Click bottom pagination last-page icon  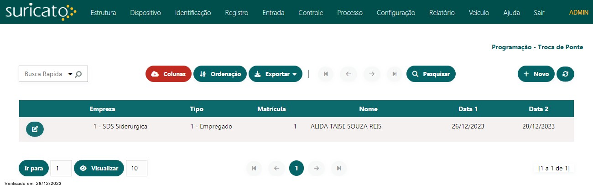click(x=339, y=168)
